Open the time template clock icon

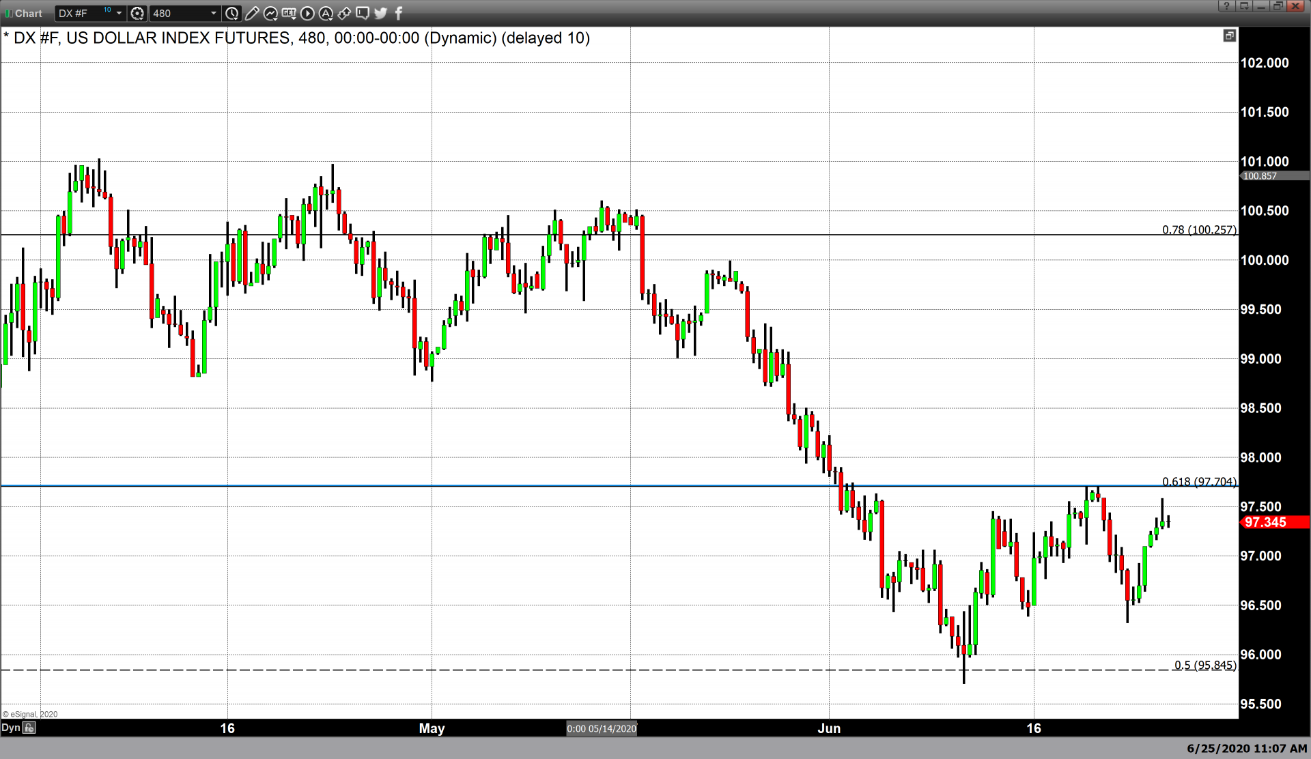tap(232, 13)
